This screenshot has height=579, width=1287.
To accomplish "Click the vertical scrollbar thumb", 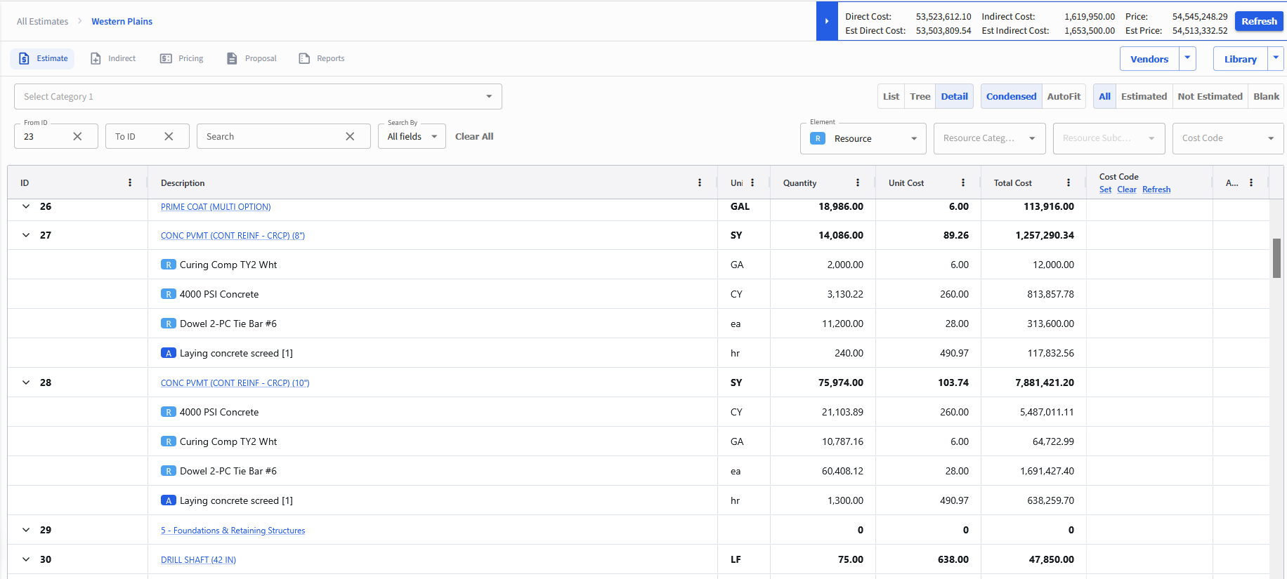I will 1276,258.
